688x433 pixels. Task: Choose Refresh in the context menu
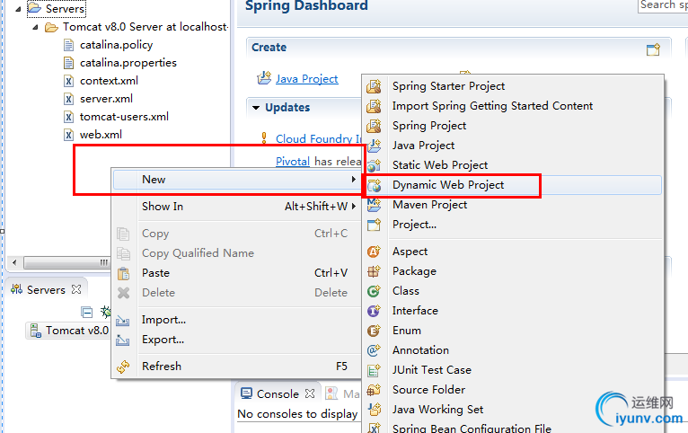point(236,367)
